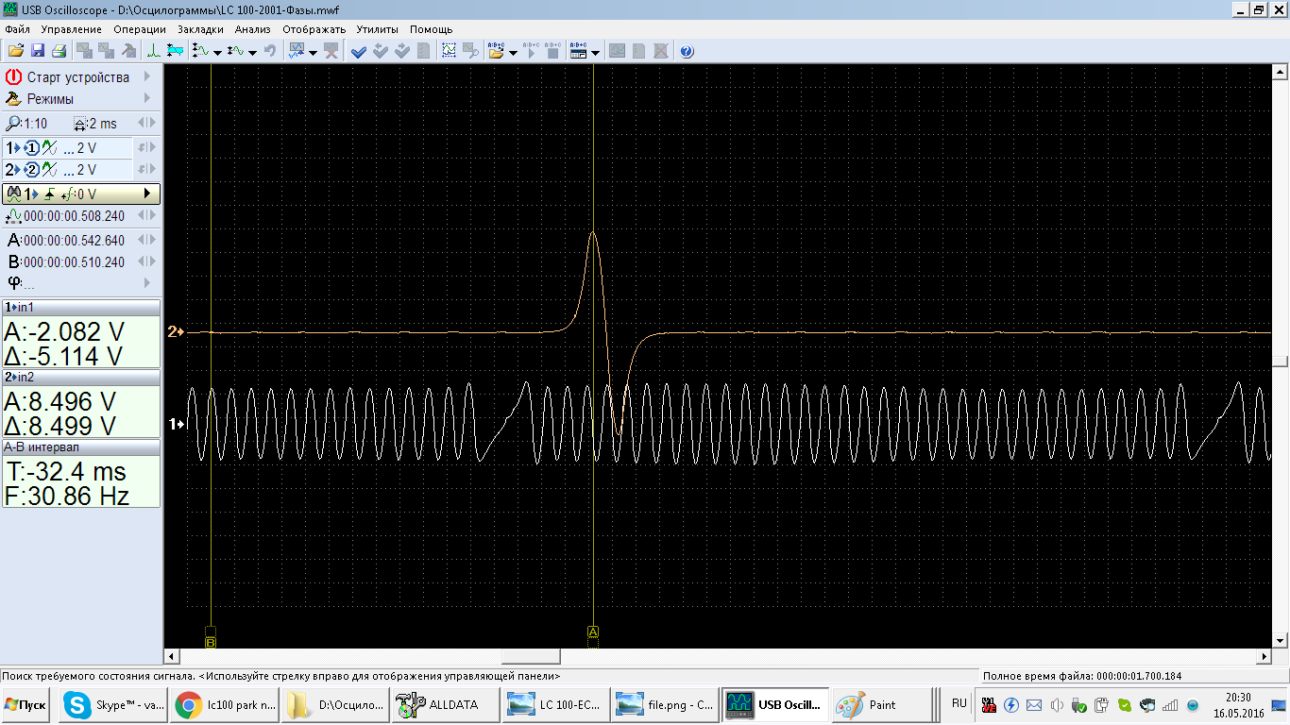Viewport: 1290px width, 725px height.
Task: Toggle the trigger rising edge icon
Action: click(x=49, y=194)
